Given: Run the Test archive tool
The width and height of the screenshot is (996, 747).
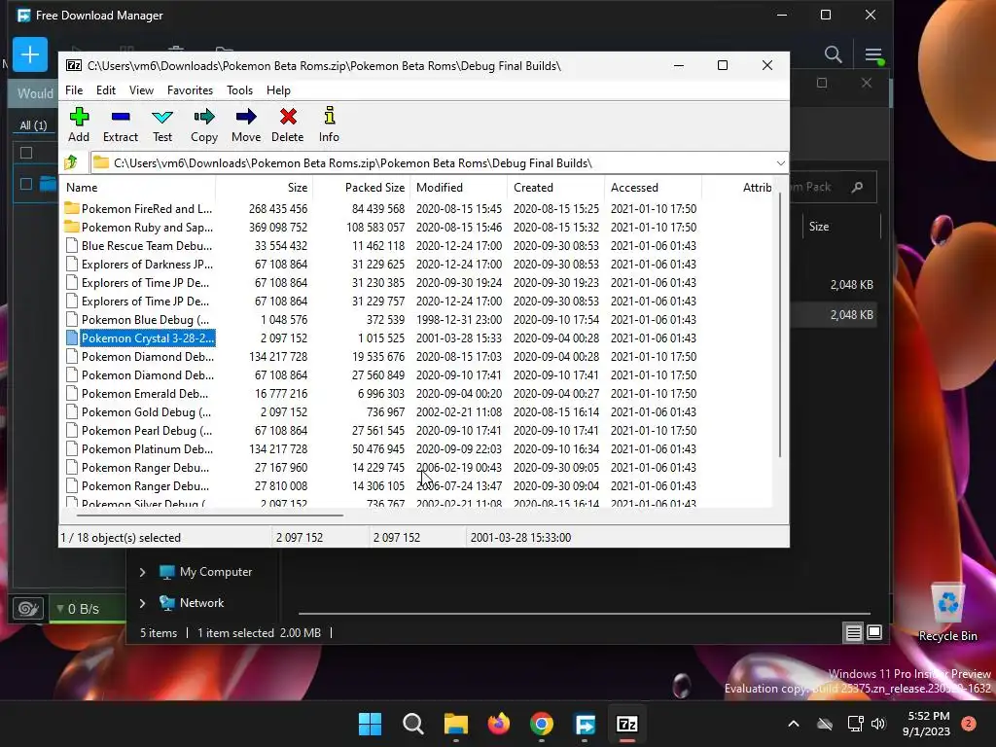Looking at the screenshot, I should click(x=162, y=124).
